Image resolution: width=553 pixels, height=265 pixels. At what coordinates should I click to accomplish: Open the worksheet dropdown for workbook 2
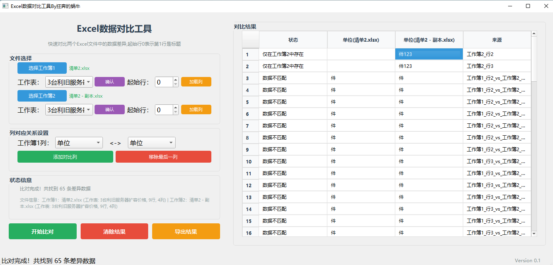pos(69,109)
